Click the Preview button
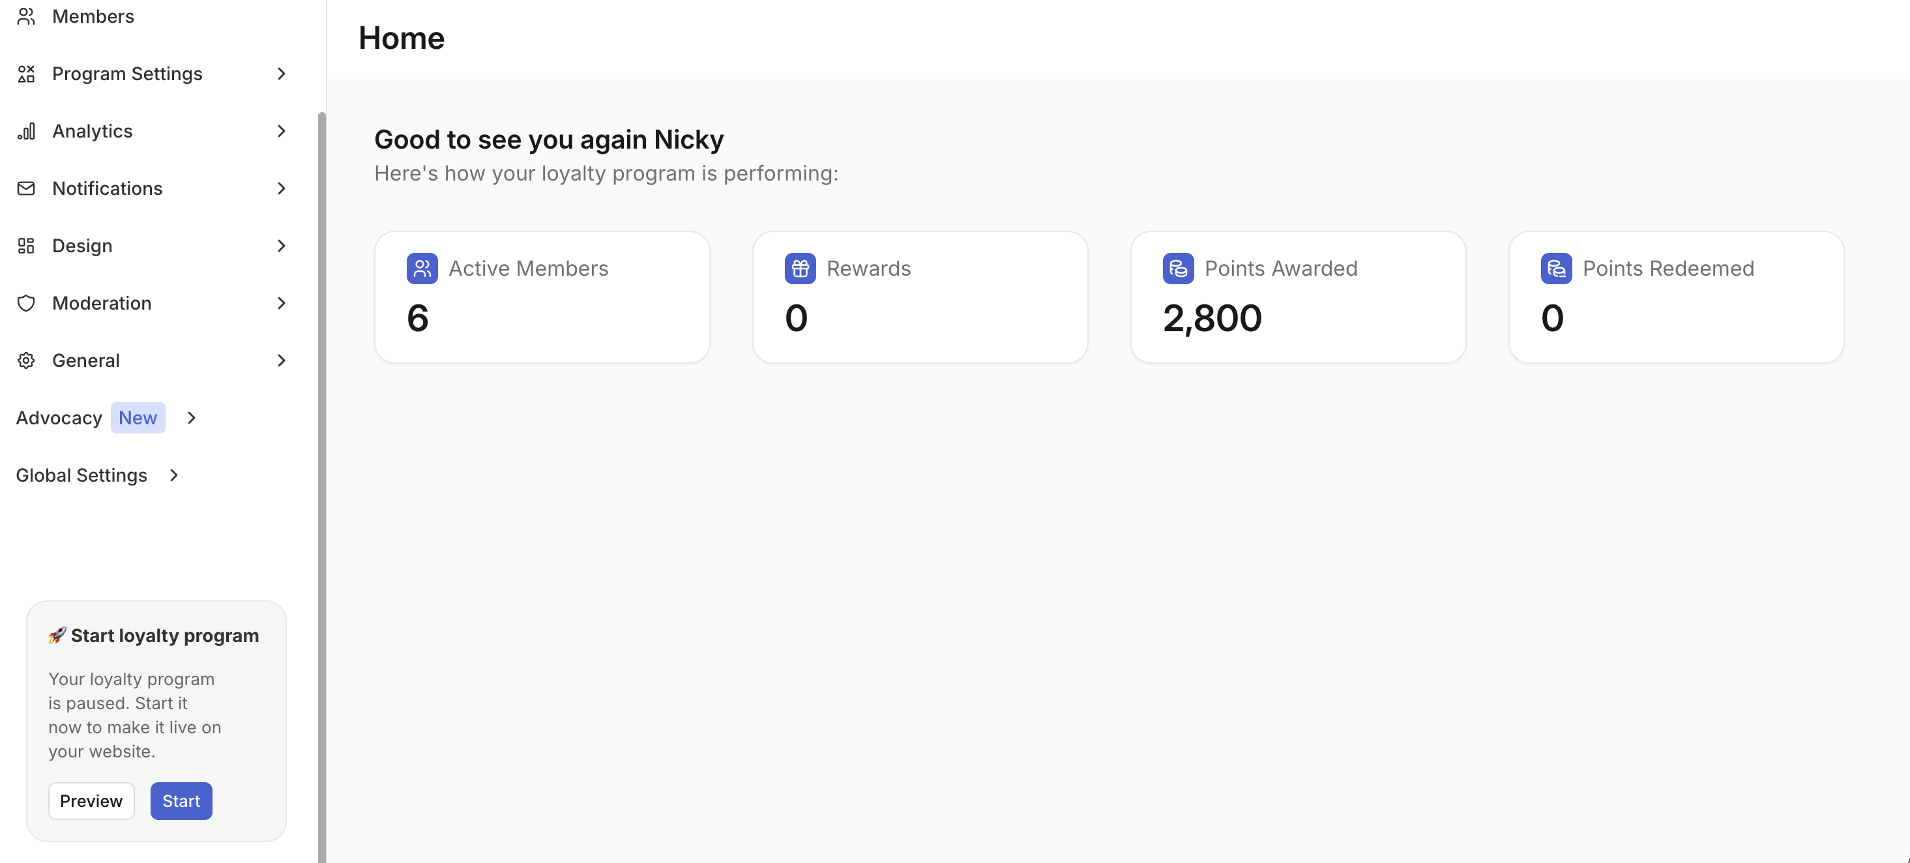This screenshot has width=1910, height=863. point(91,800)
